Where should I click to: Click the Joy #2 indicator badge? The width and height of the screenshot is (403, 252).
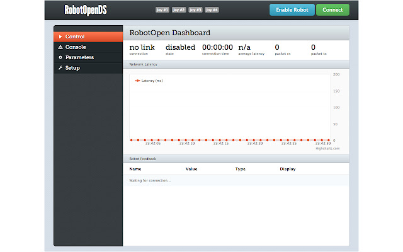(178, 10)
